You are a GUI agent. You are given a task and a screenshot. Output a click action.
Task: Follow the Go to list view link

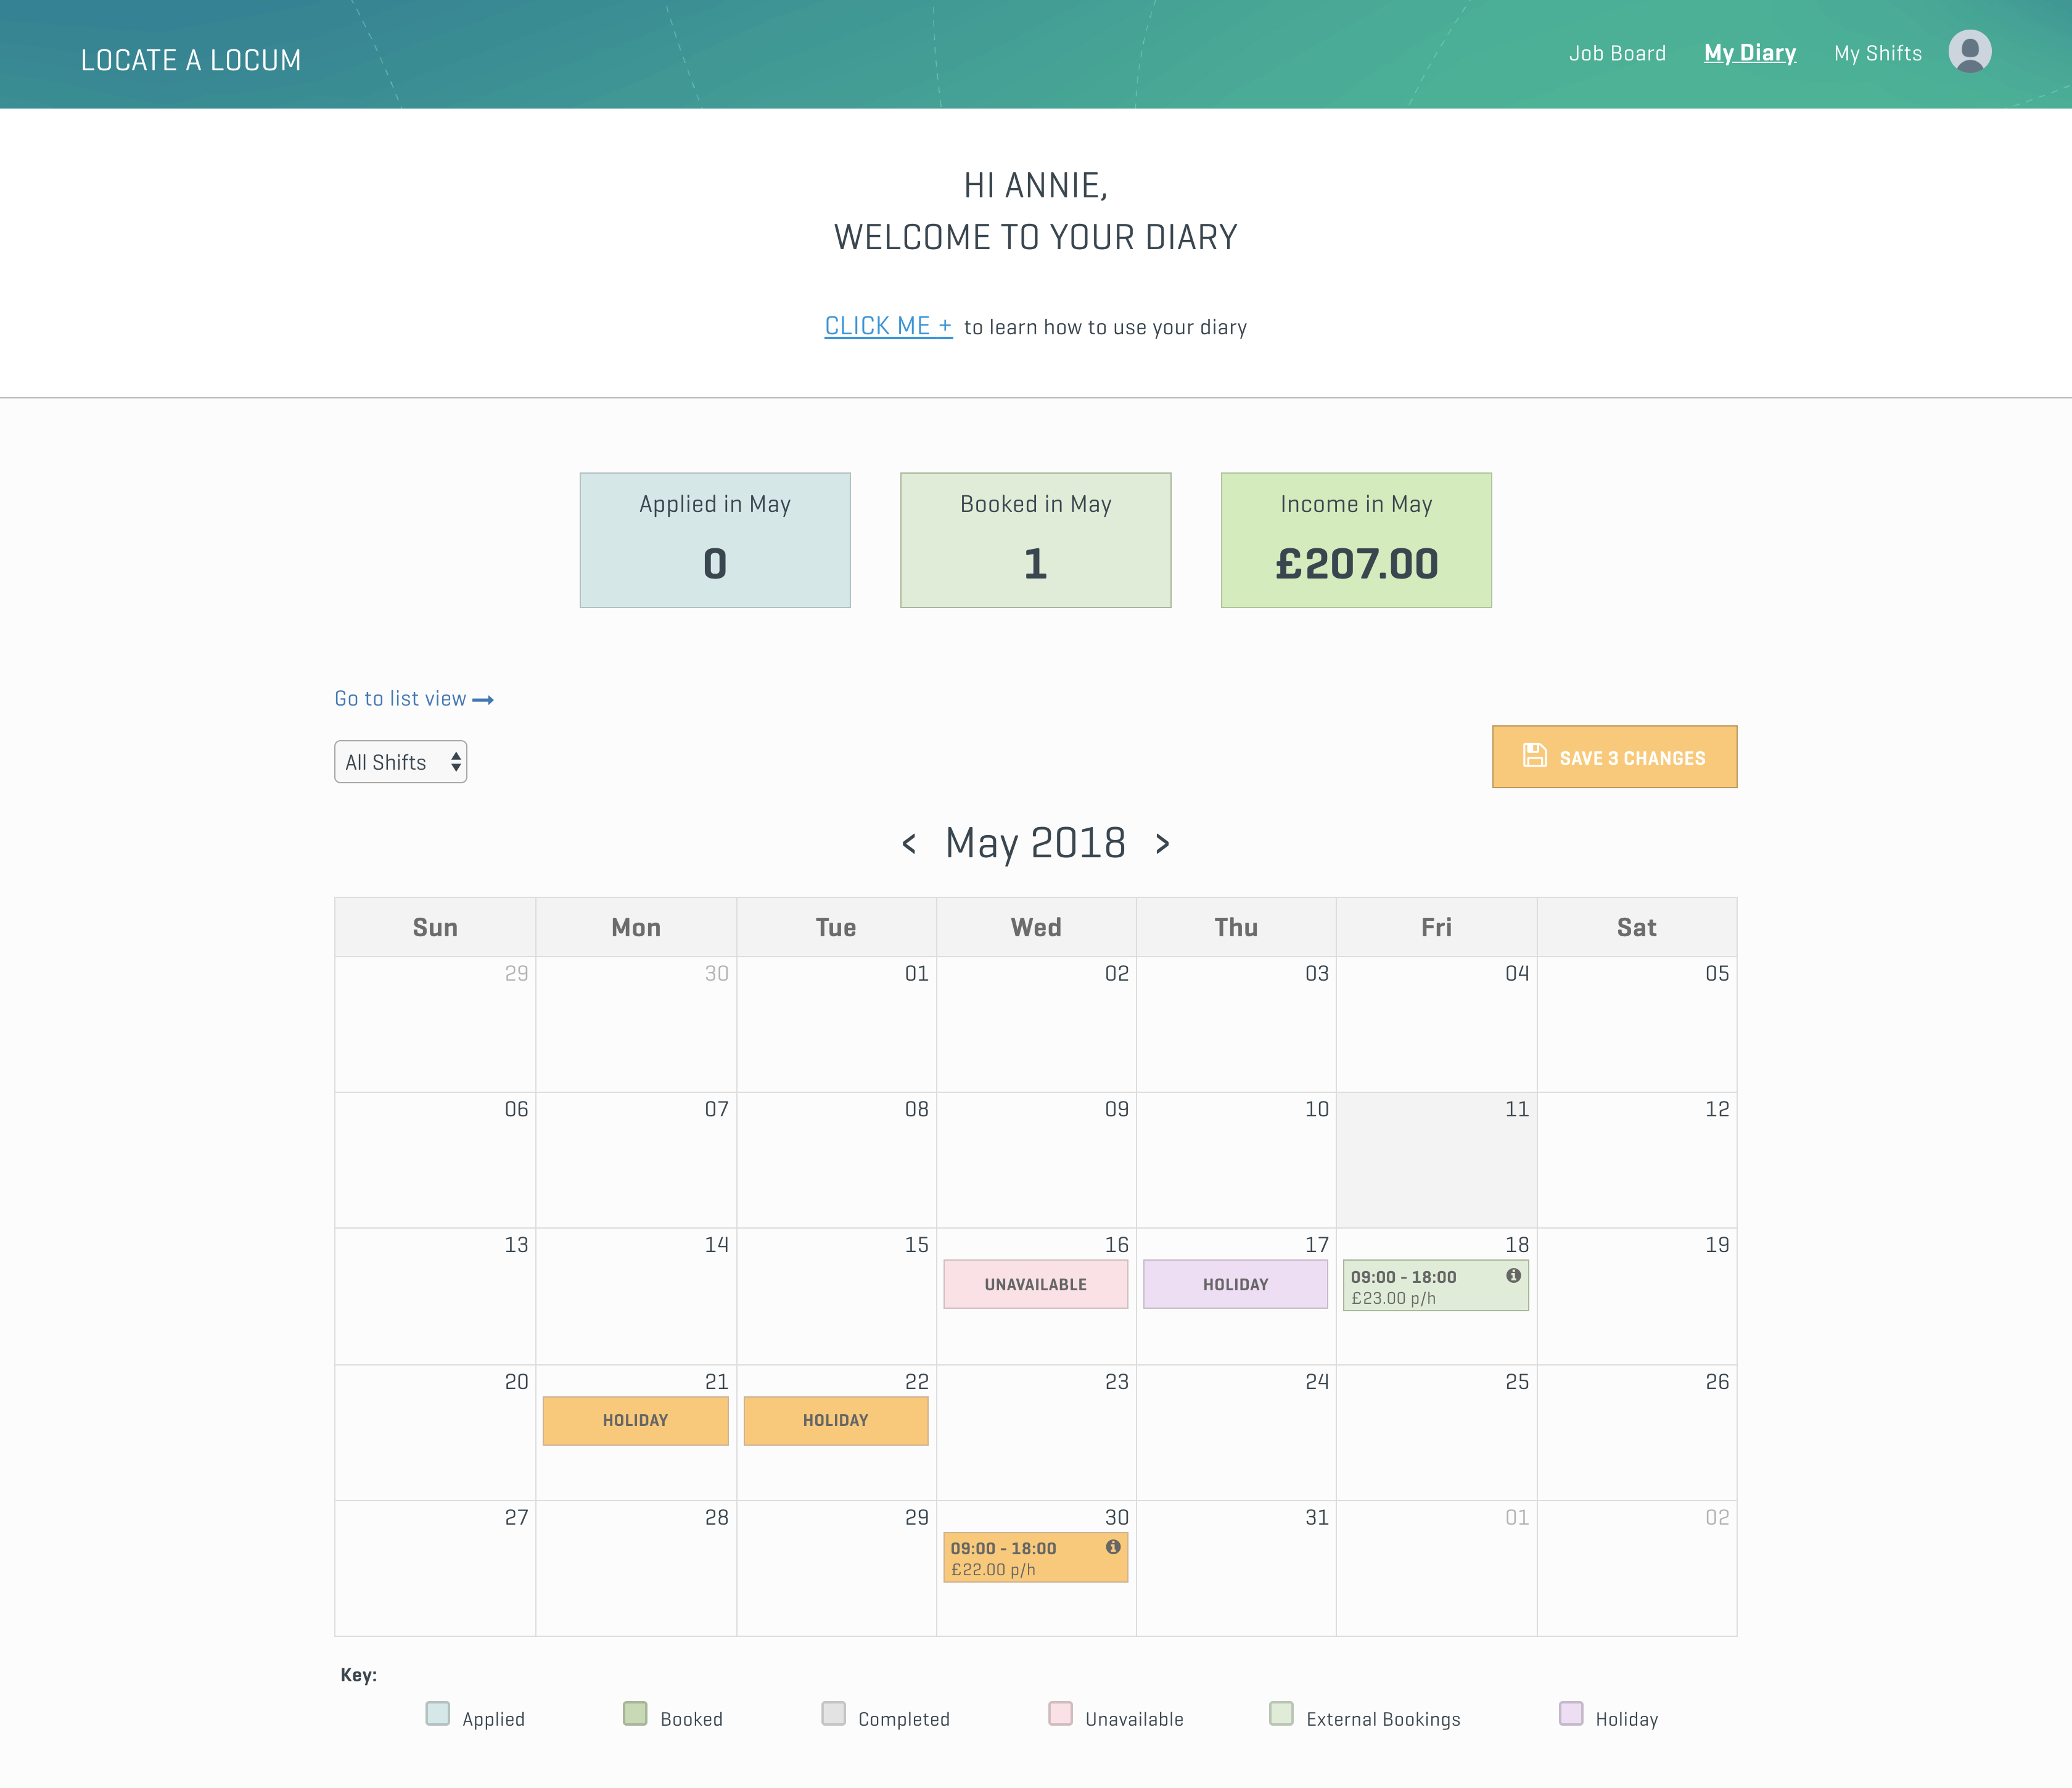pos(401,699)
